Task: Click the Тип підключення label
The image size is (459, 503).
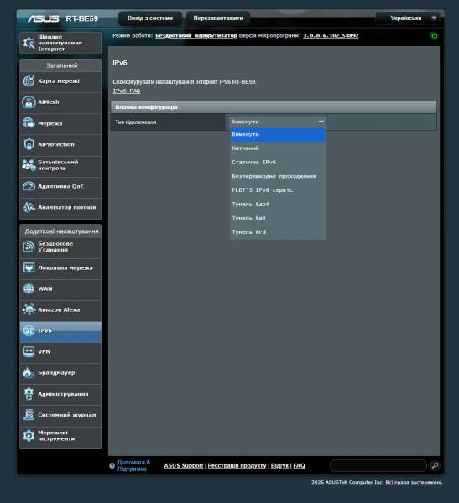Action: click(136, 122)
